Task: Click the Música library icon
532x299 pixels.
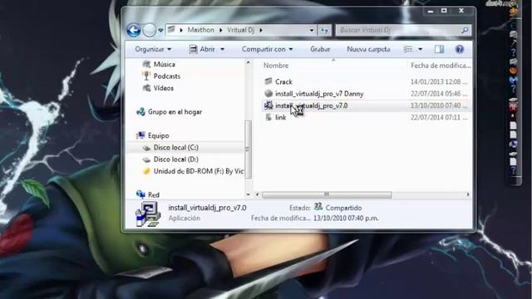Action: coord(146,64)
